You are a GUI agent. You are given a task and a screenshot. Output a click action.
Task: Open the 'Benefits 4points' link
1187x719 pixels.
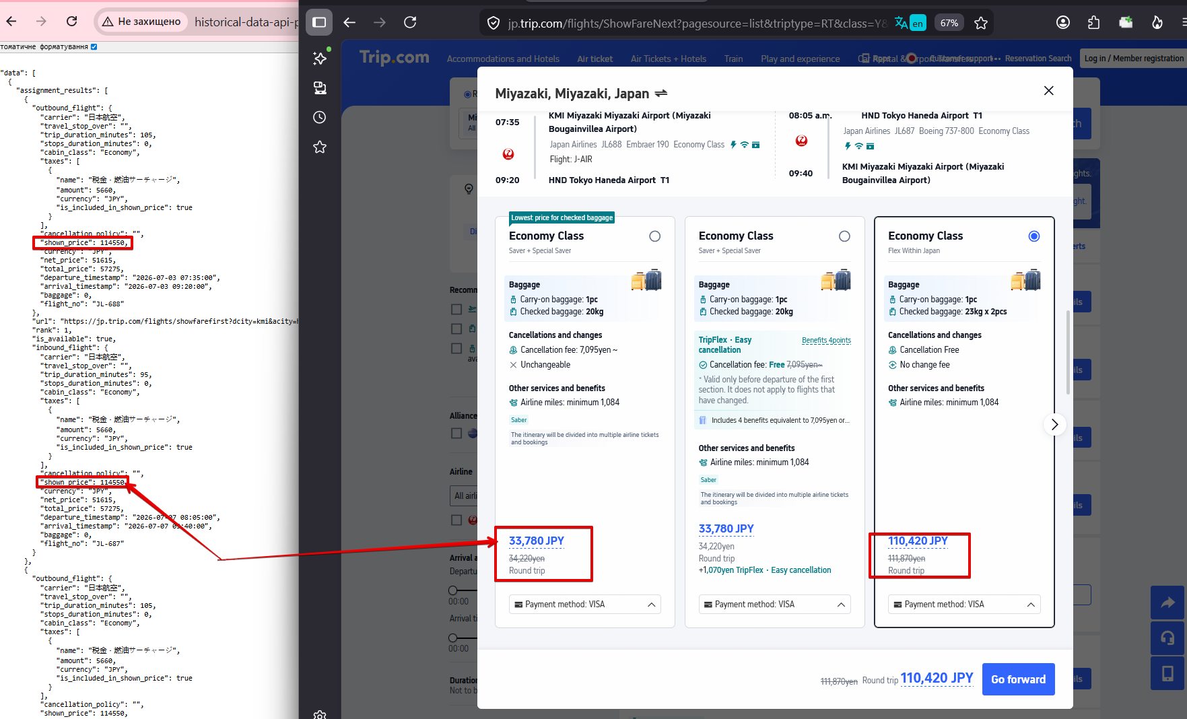point(826,341)
